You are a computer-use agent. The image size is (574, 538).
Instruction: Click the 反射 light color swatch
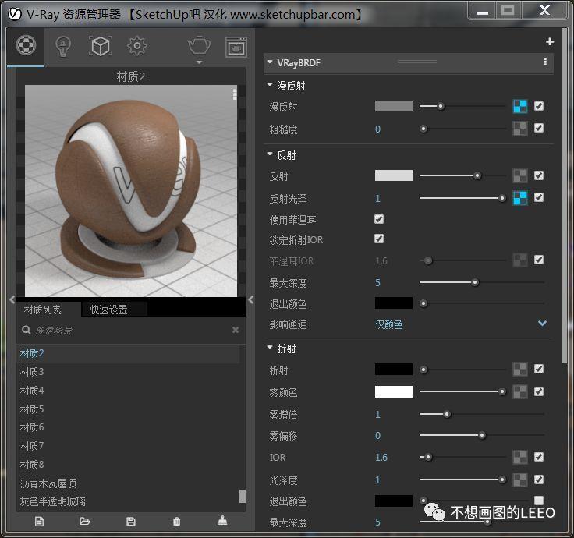tap(394, 175)
